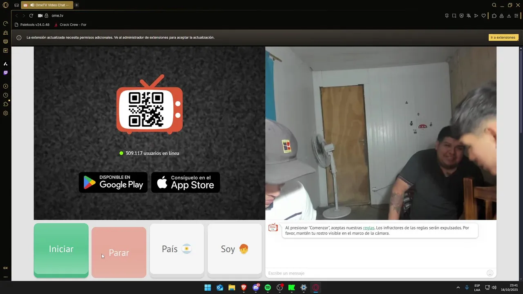Image resolution: width=523 pixels, height=294 pixels.
Task: Click the Escribe un mensaje field
Action: [375, 273]
